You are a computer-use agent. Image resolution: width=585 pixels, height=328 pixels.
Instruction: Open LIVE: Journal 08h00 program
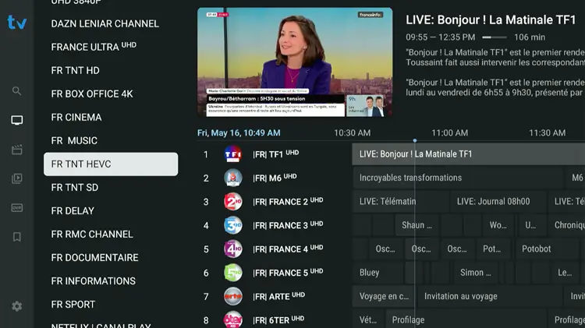click(x=498, y=202)
